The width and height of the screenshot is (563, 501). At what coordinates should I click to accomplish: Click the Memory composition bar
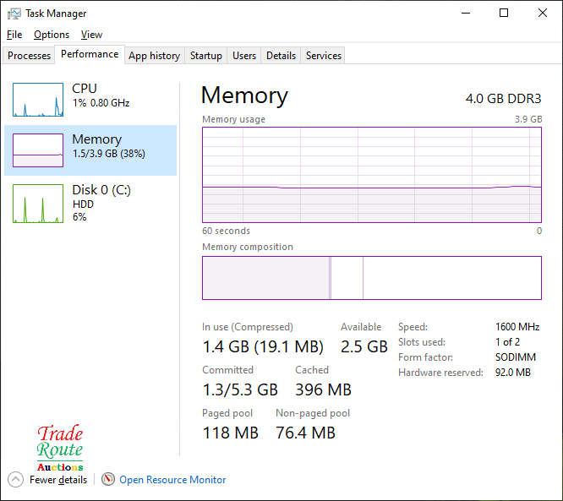(372, 278)
